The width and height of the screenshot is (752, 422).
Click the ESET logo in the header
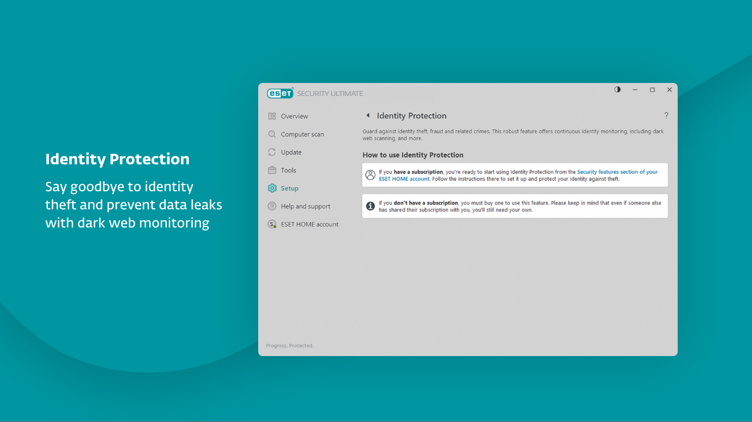280,93
